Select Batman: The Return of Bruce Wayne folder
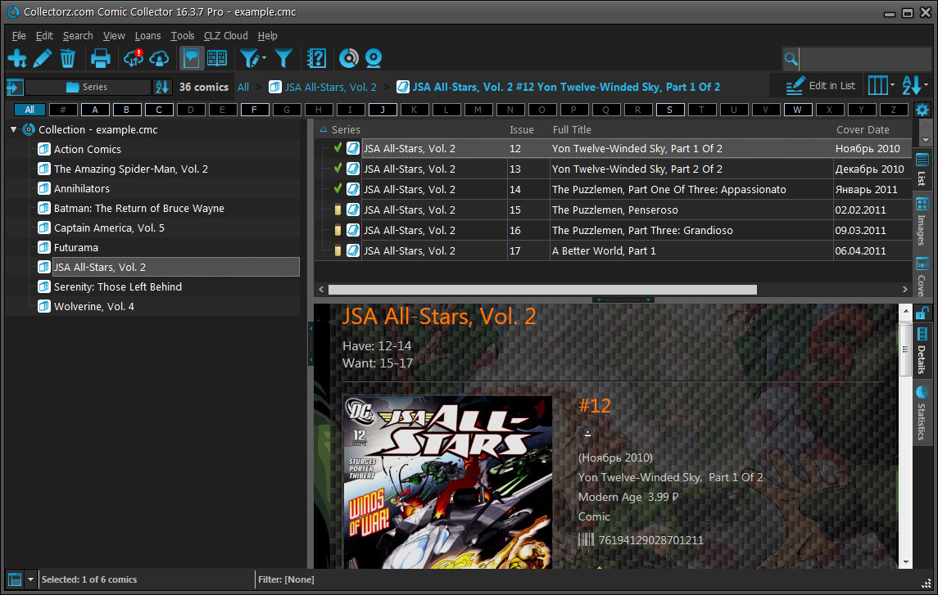The width and height of the screenshot is (938, 595). pos(138,209)
